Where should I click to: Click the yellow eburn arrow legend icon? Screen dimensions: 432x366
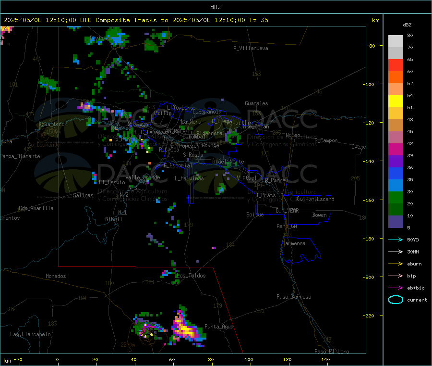pos(396,264)
